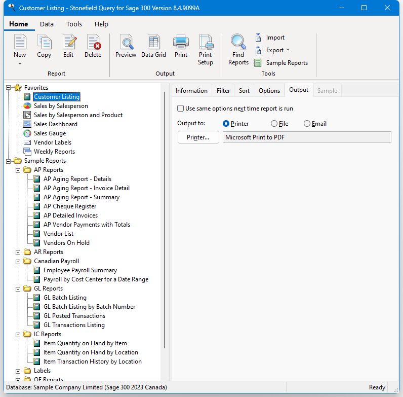
Task: Open the New report dropdown arrow
Action: tap(20, 63)
